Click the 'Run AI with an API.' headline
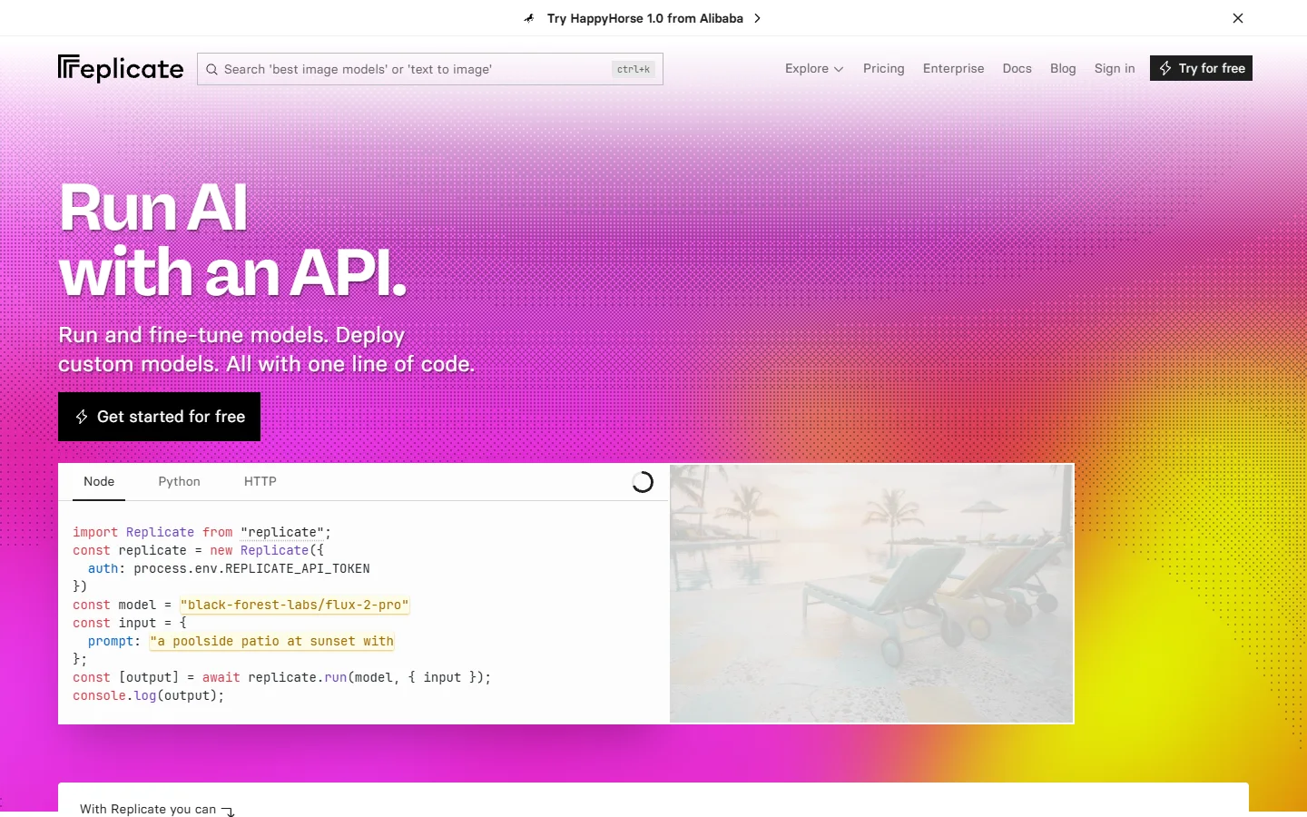The height and width of the screenshot is (817, 1307). tap(232, 241)
